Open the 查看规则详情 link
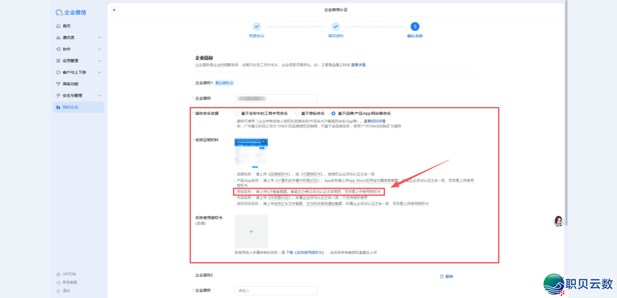 pyautogui.click(x=374, y=121)
